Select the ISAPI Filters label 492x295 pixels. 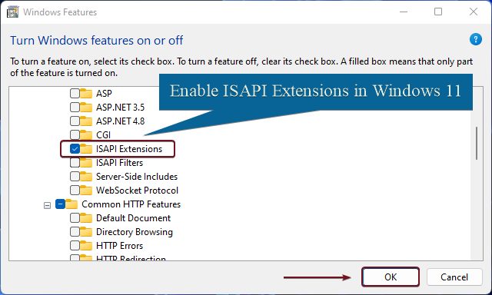tap(119, 163)
